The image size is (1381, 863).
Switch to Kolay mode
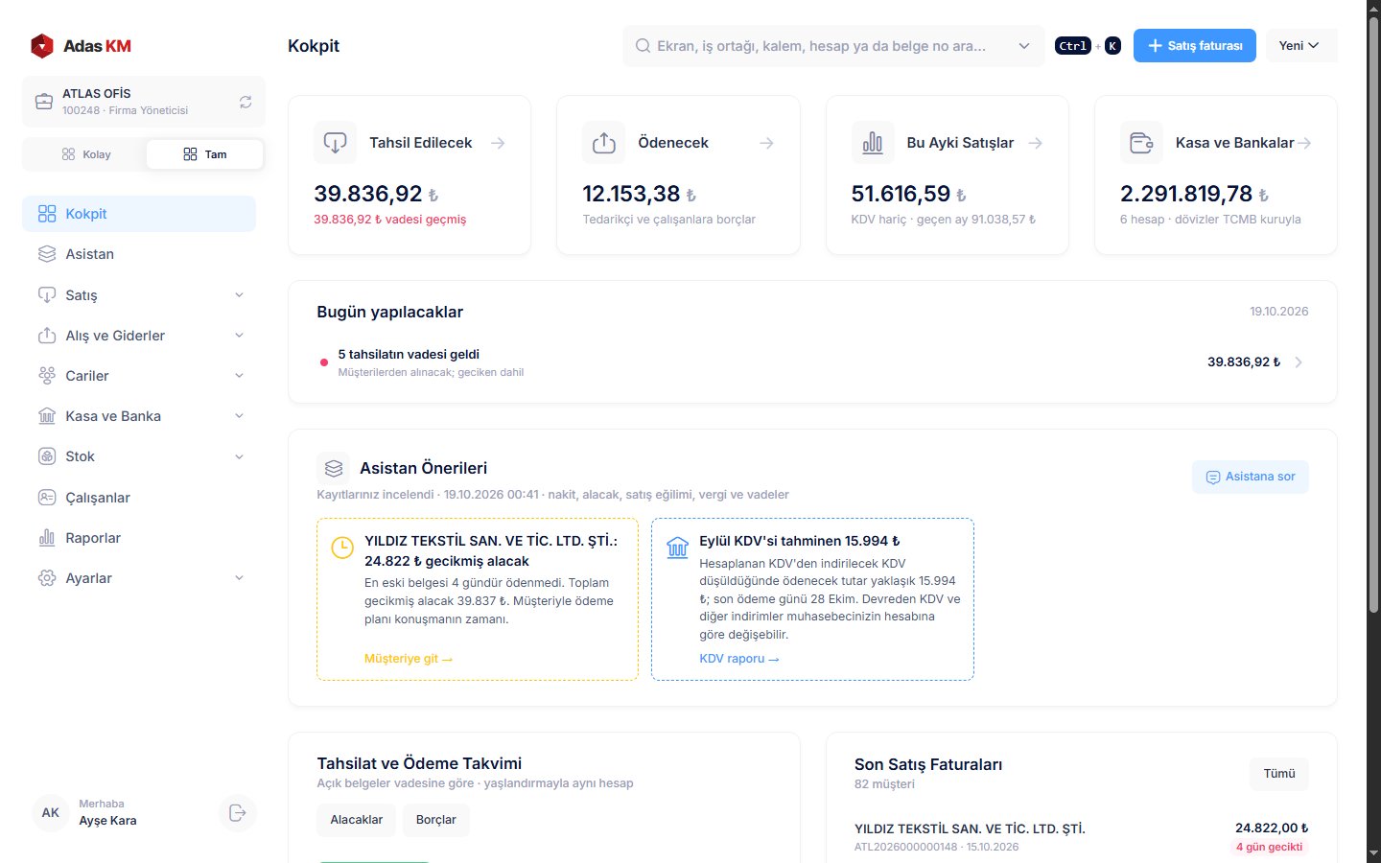coord(85,154)
